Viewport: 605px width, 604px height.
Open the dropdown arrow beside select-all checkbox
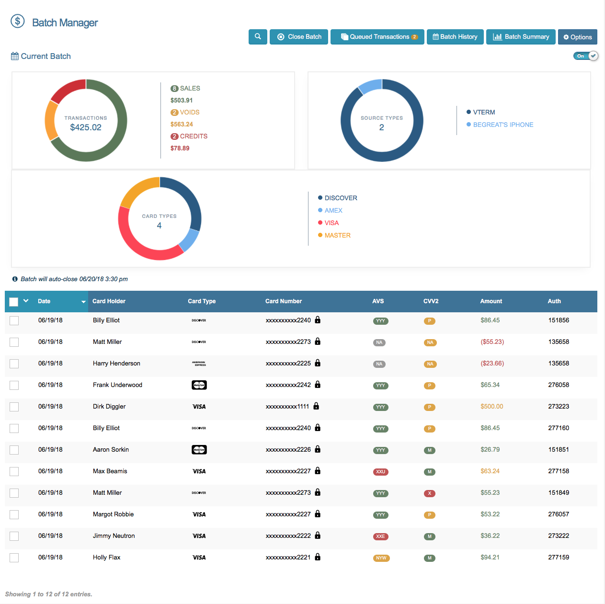pos(25,301)
